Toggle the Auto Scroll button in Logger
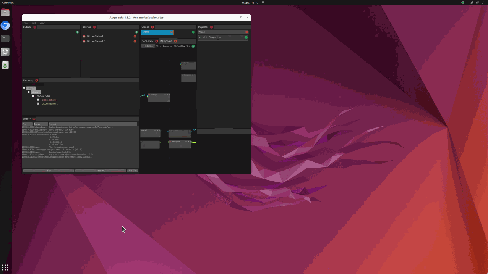 [133, 171]
